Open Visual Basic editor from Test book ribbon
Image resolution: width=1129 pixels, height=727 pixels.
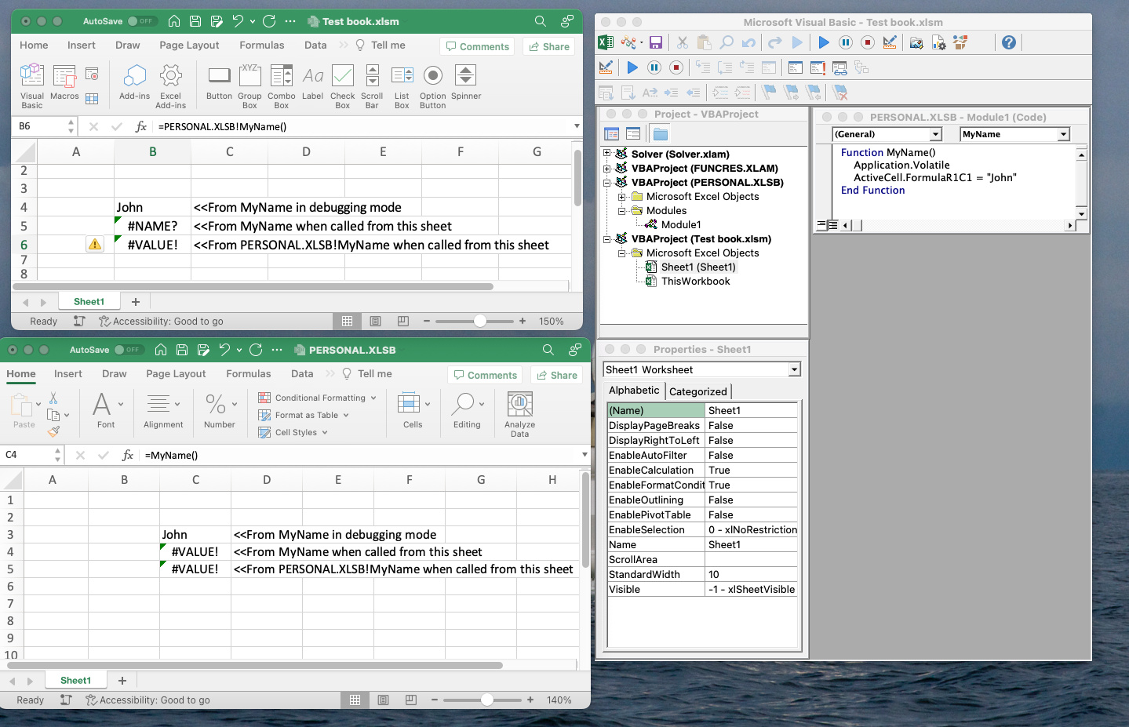(x=32, y=85)
